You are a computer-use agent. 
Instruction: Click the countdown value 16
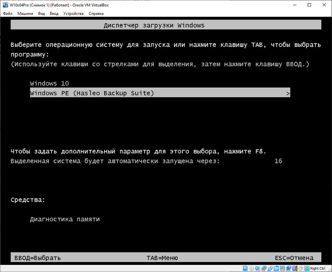278,161
